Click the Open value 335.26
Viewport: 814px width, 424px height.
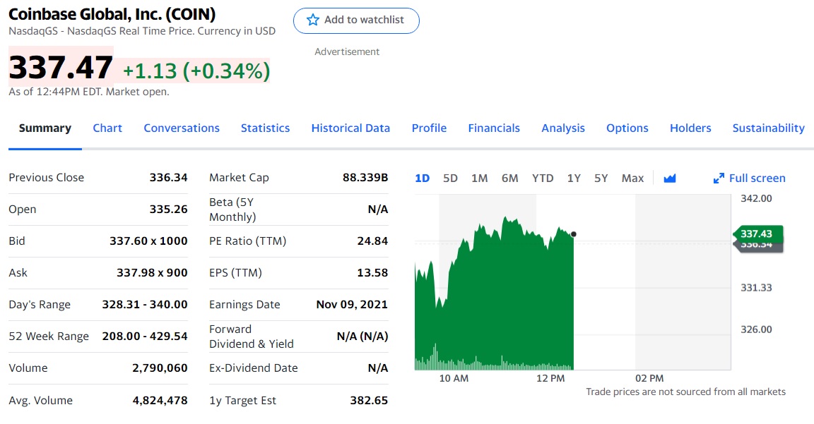tap(169, 210)
